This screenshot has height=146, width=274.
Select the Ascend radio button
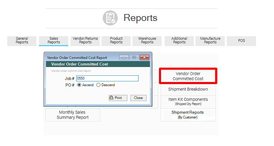(79, 85)
